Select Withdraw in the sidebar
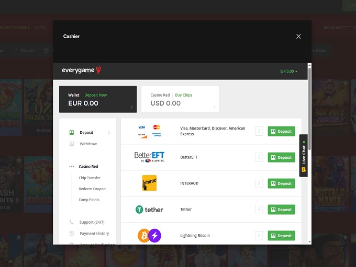Viewport: 356px width, 267px height. [x=88, y=144]
